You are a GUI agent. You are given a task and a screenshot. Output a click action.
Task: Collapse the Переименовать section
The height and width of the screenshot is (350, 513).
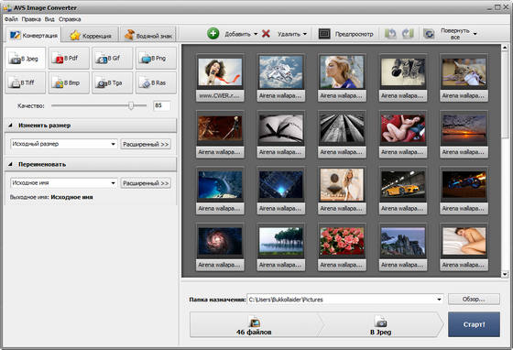coord(10,164)
